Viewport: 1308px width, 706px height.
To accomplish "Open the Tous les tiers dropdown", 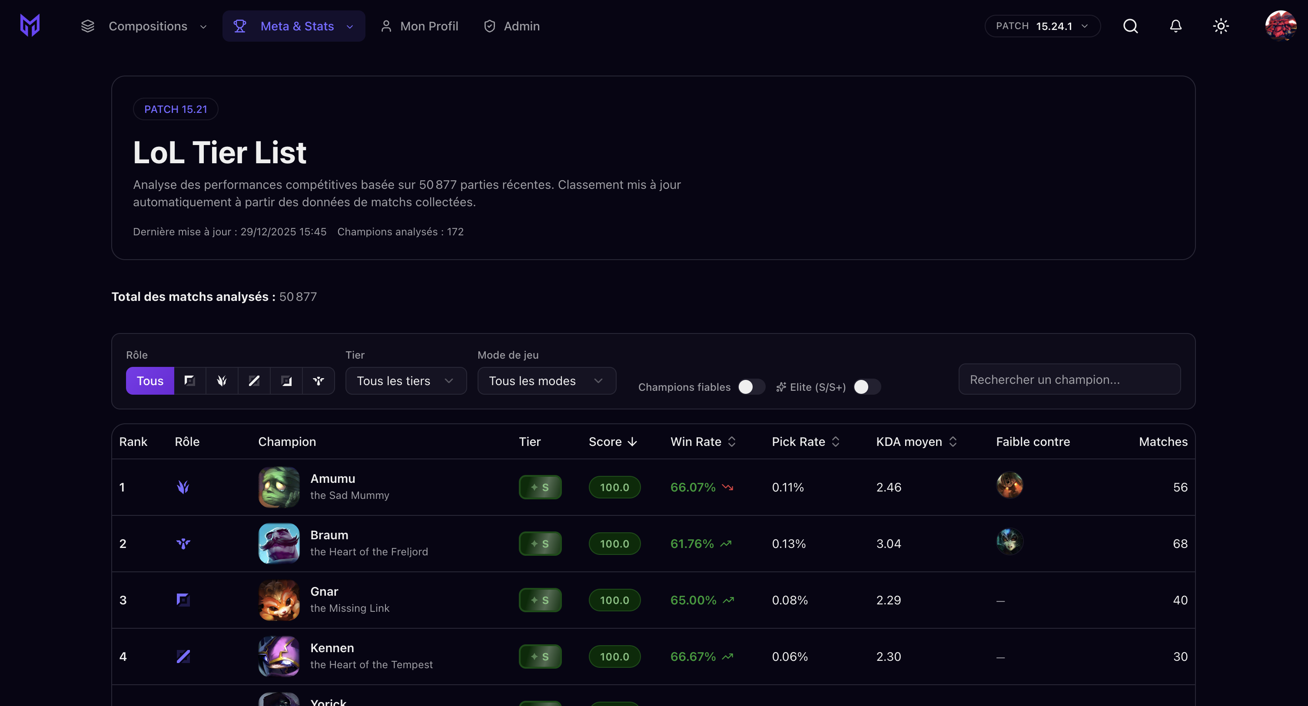I will 405,380.
